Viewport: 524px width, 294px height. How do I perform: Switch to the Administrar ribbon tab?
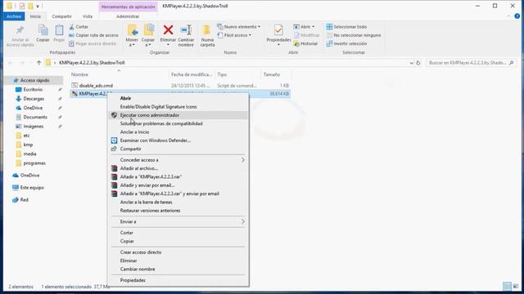coord(128,16)
